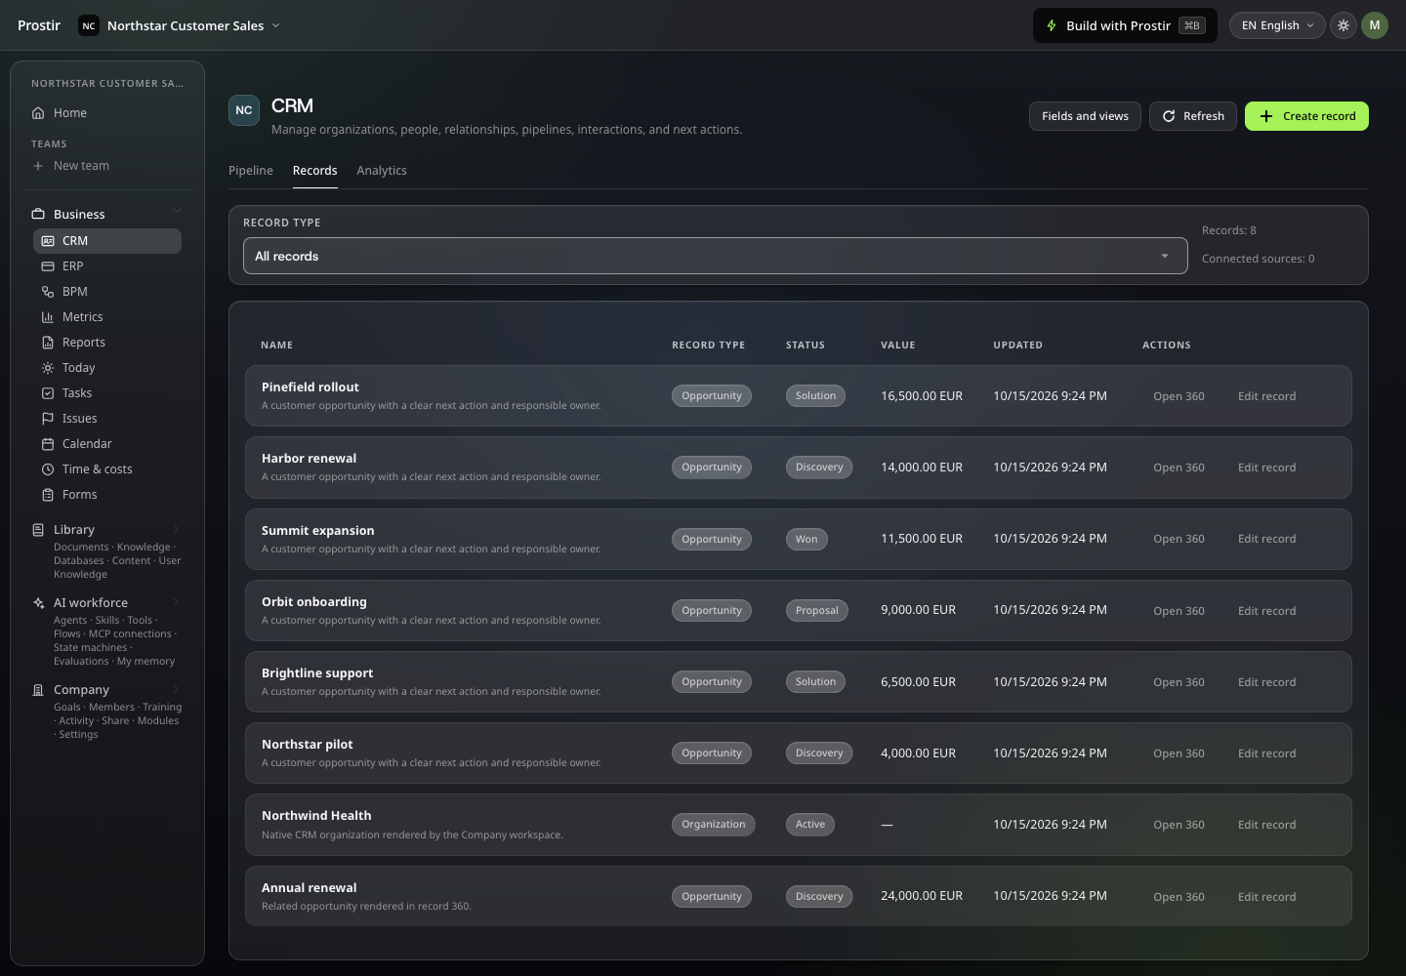Expand Northstar Customer Sales workspace switcher
This screenshot has height=976, width=1406.
pos(180,25)
